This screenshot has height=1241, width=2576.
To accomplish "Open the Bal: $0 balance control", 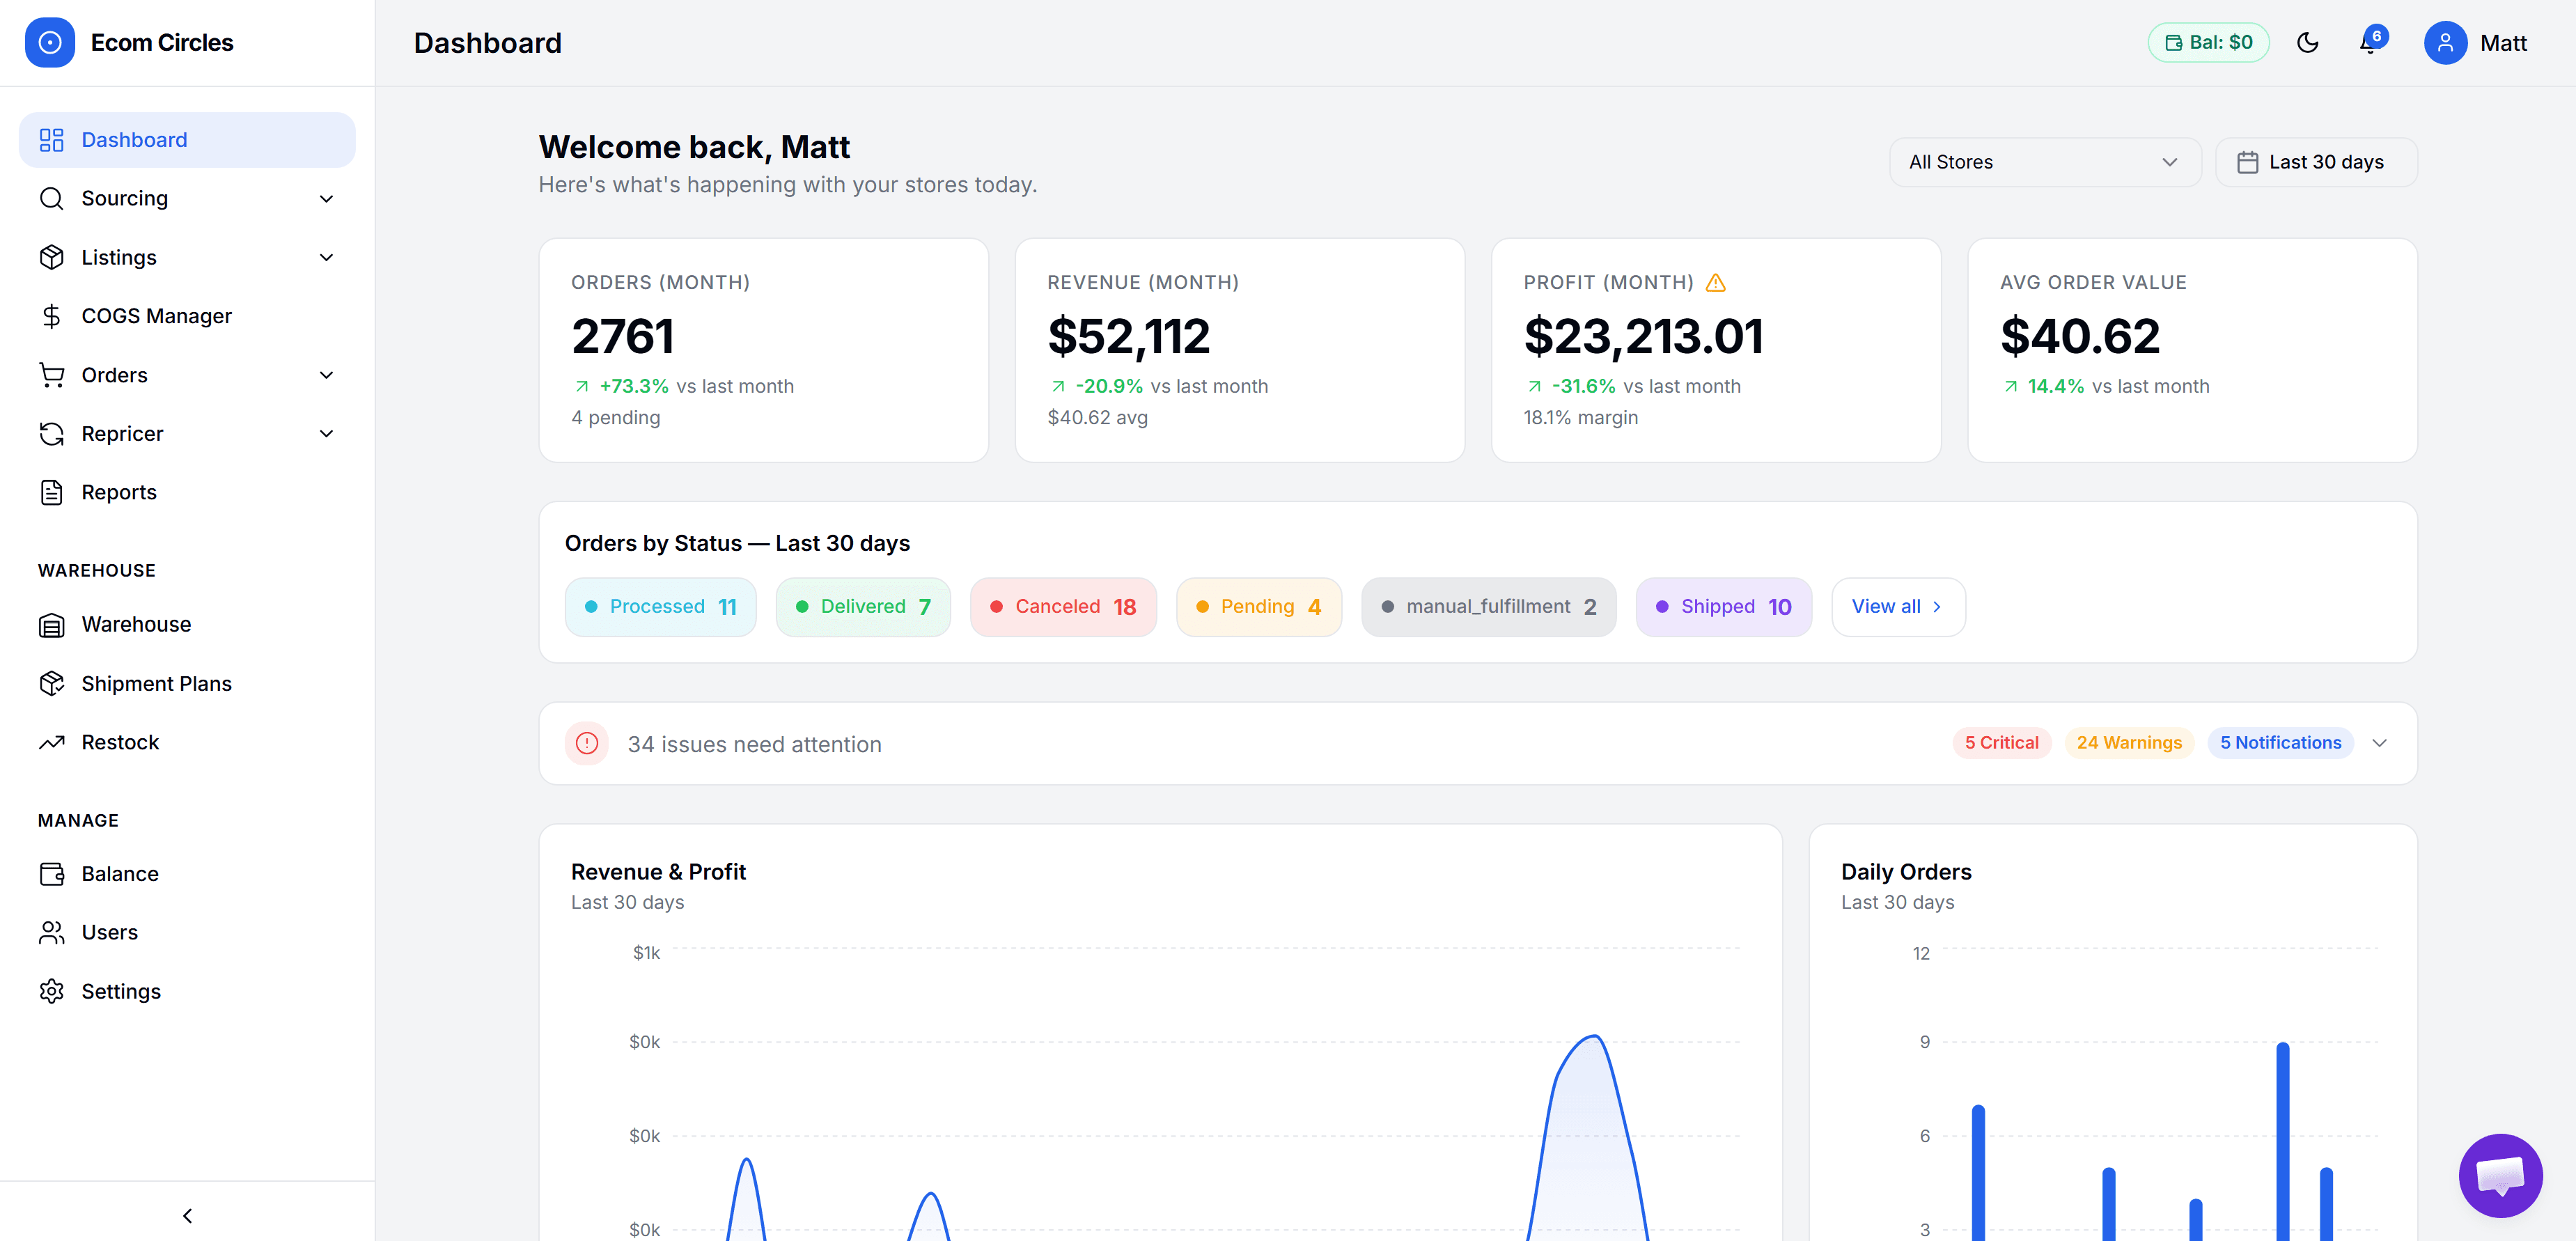I will (x=2208, y=42).
